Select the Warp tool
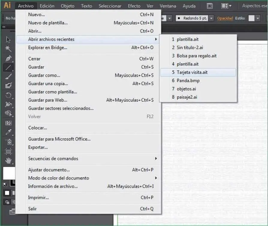The width and height of the screenshot is (268, 226). 8,104
